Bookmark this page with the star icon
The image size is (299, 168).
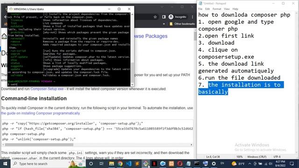[155, 17]
